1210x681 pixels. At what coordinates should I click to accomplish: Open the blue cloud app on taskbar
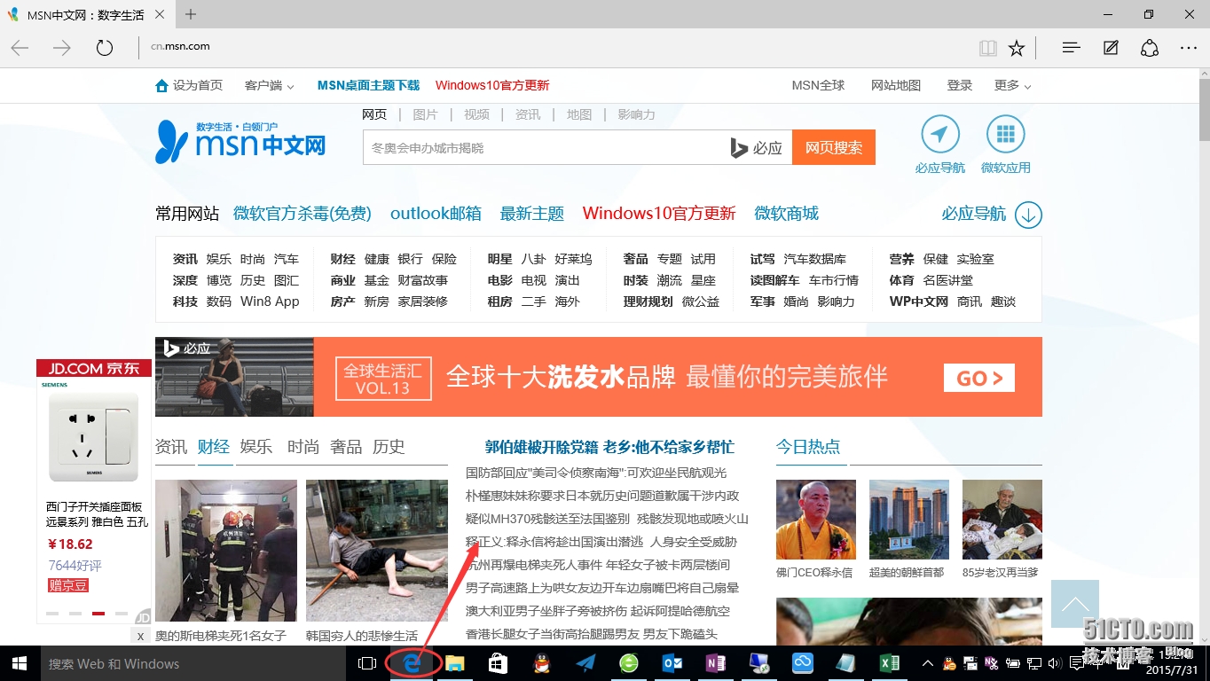[803, 663]
